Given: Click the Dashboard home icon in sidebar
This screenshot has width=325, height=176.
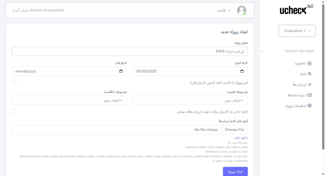Looking at the screenshot, I should coord(309,63).
